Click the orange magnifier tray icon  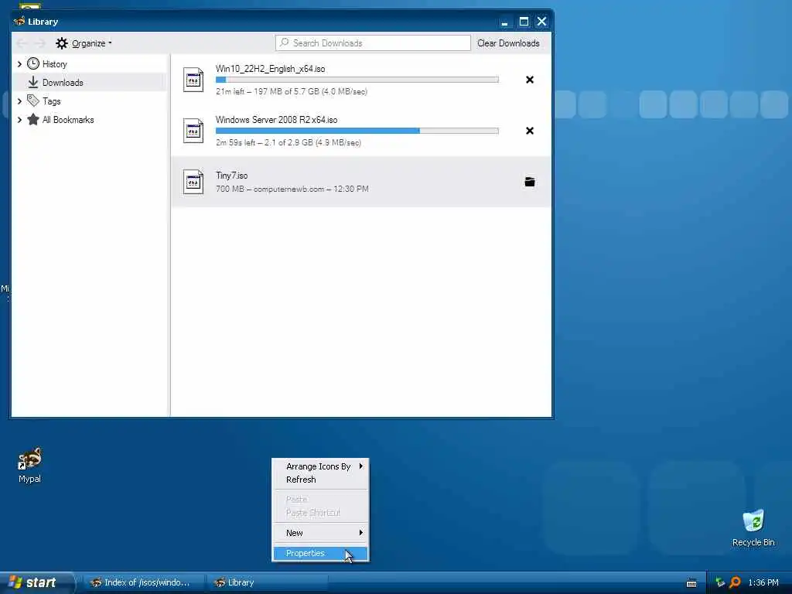736,582
